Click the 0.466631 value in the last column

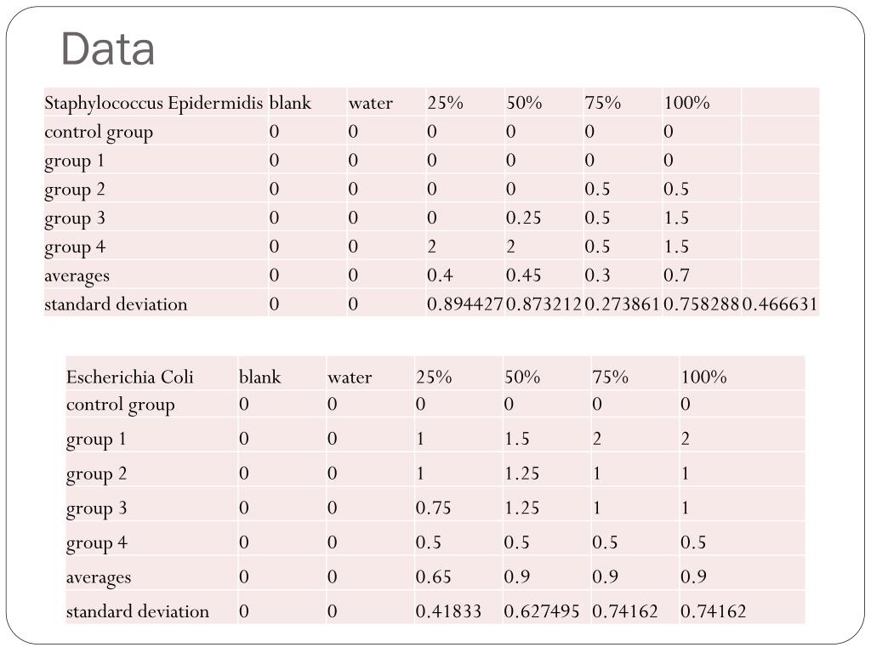tap(780, 304)
